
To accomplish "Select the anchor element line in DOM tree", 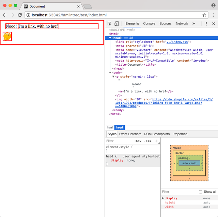I will 146,91.
